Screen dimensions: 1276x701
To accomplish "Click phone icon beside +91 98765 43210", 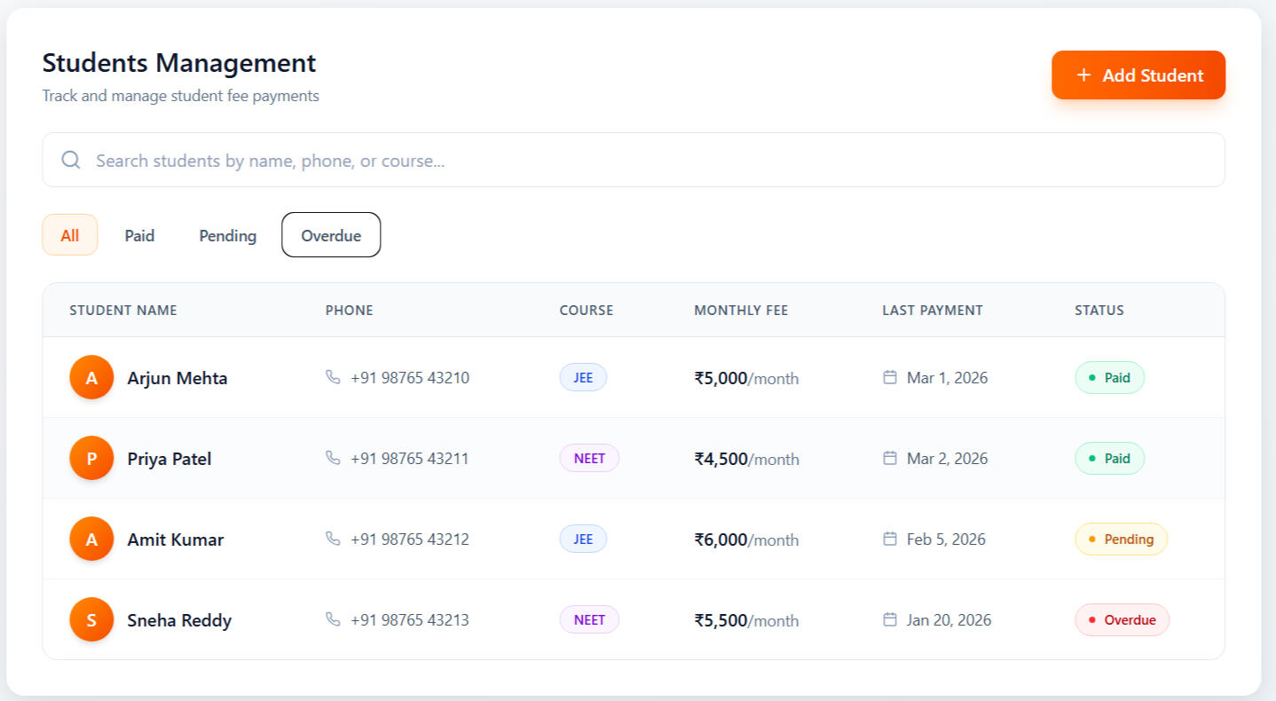I will [333, 377].
